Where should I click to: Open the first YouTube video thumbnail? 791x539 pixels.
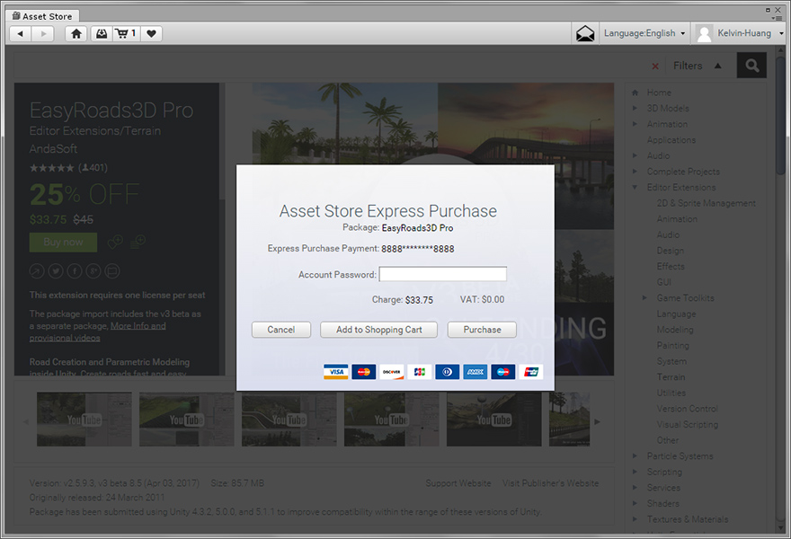[84, 420]
